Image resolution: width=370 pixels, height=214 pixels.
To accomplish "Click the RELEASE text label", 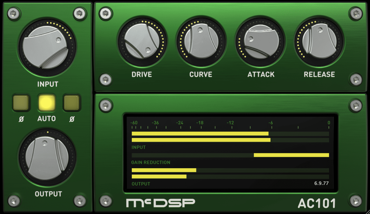I will [x=319, y=74].
